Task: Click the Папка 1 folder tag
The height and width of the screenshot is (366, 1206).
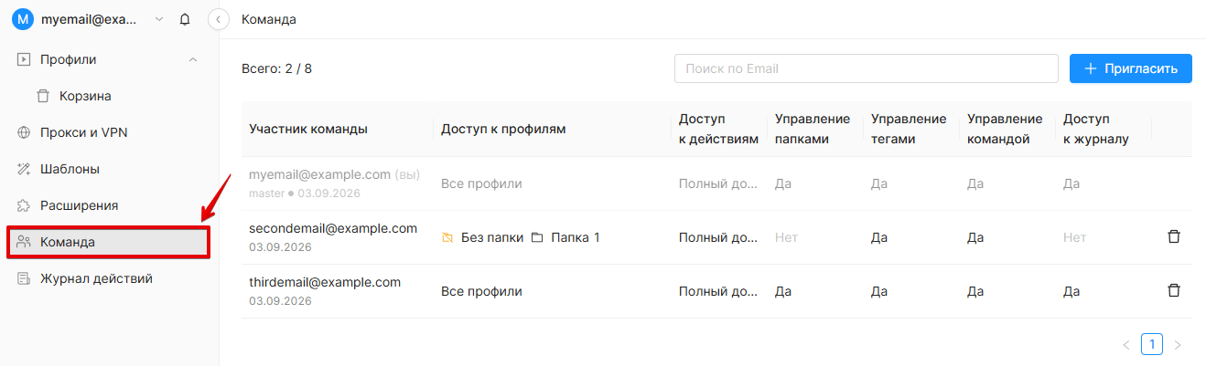Action: (x=565, y=237)
